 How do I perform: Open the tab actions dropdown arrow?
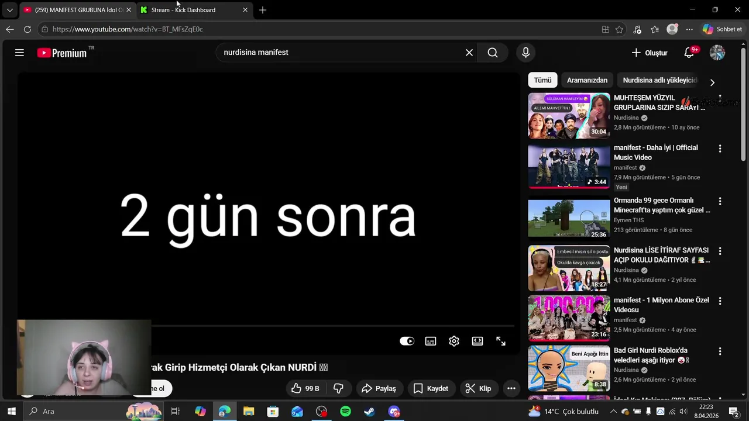[x=9, y=10]
